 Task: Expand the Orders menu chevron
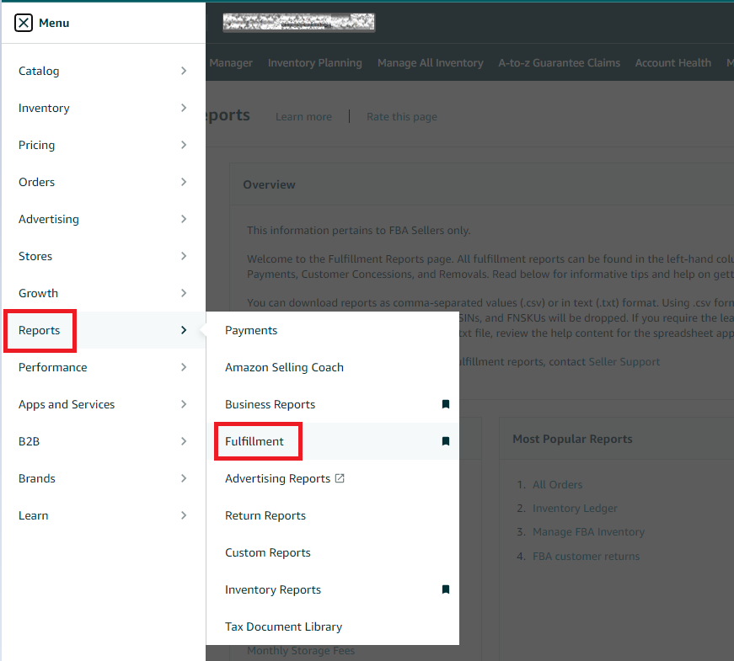coord(184,182)
